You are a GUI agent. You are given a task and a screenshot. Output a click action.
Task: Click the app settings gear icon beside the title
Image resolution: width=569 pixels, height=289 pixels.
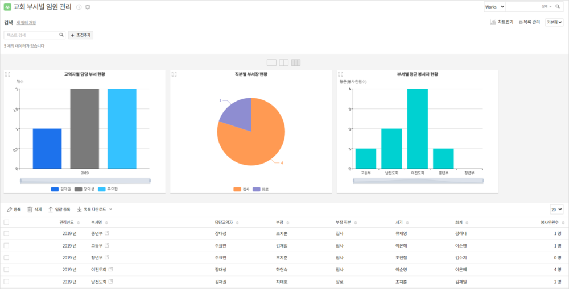[88, 7]
